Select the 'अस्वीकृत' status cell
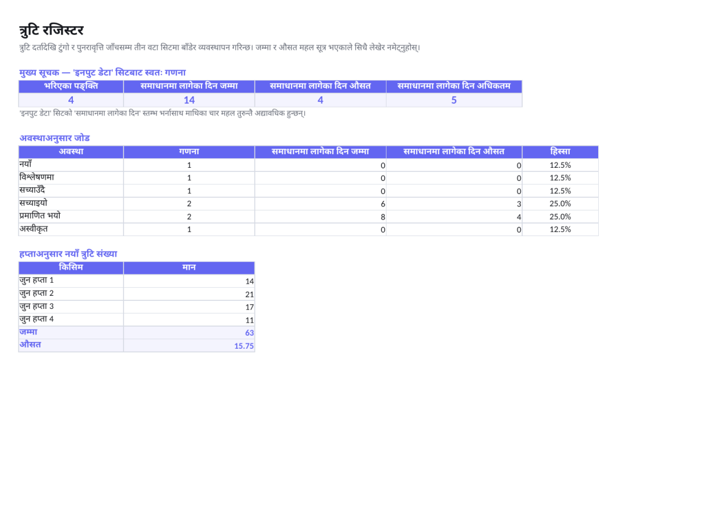The width and height of the screenshot is (724, 512). (71, 229)
